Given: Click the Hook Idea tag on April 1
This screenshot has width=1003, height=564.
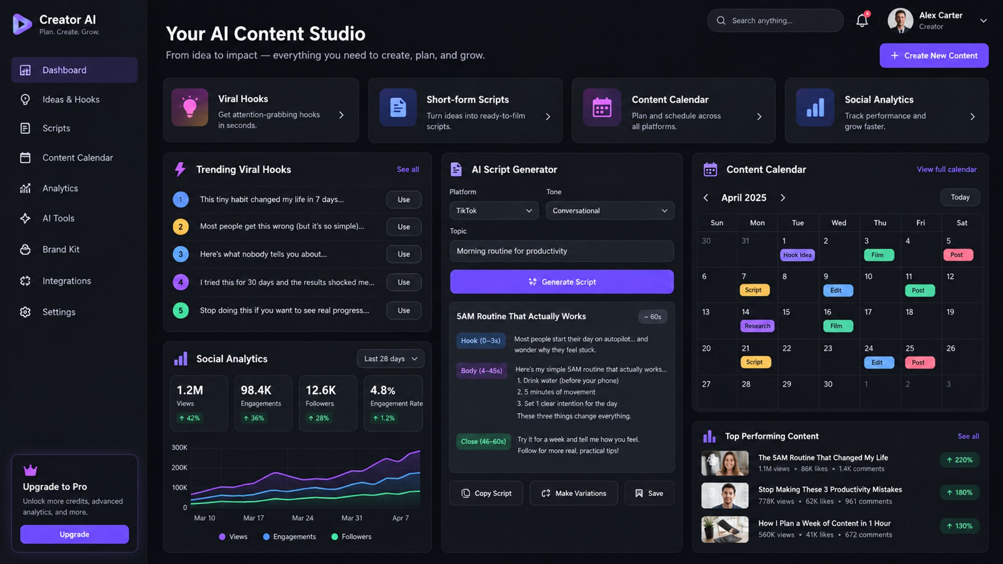Looking at the screenshot, I should [797, 255].
